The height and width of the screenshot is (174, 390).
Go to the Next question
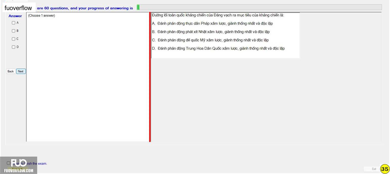click(21, 71)
